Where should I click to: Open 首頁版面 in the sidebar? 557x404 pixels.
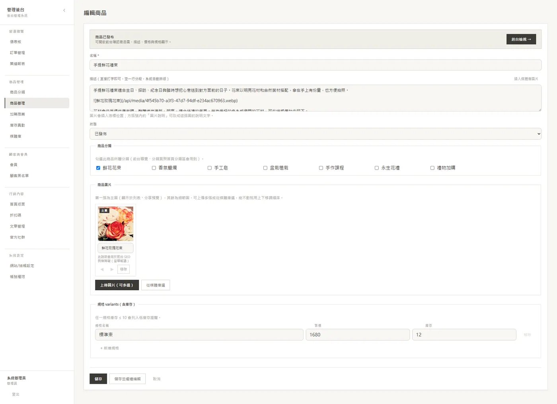37,204
